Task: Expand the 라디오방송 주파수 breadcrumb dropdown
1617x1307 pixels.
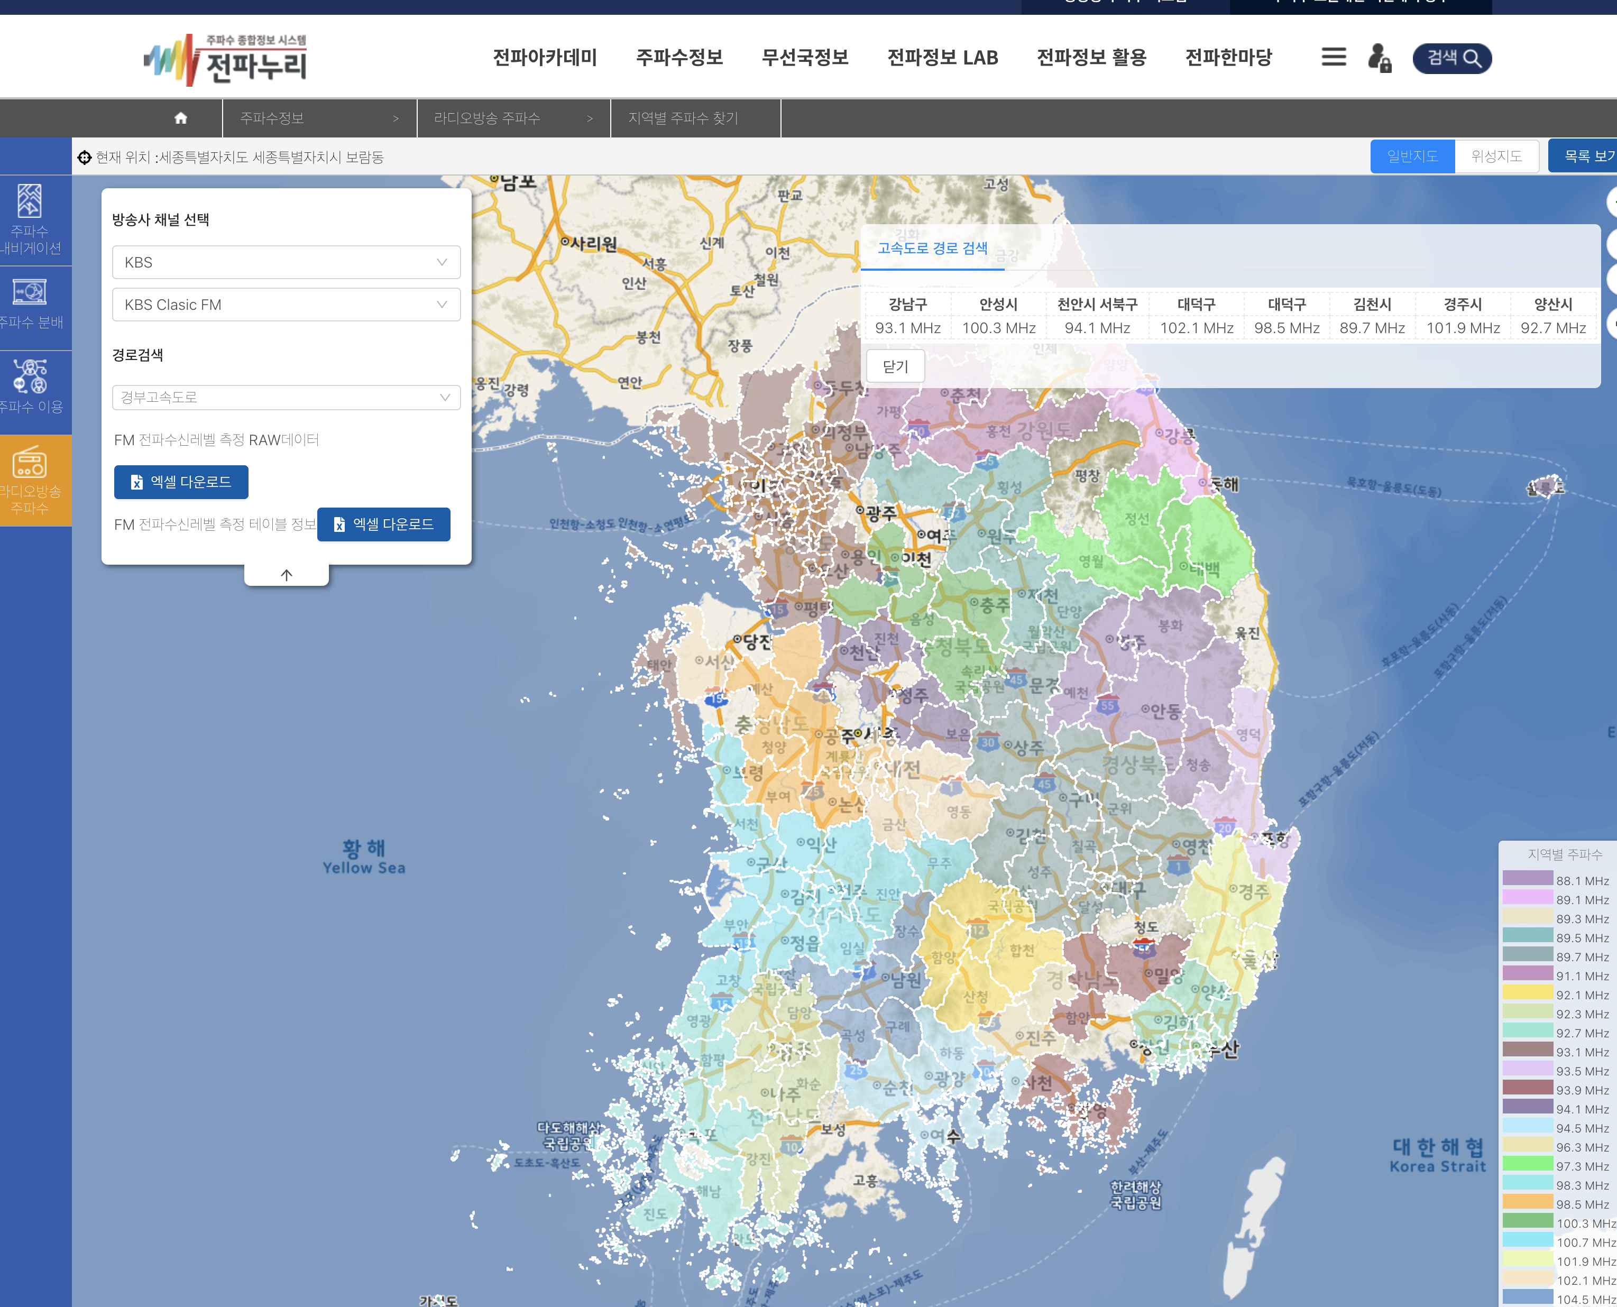Action: pos(513,118)
